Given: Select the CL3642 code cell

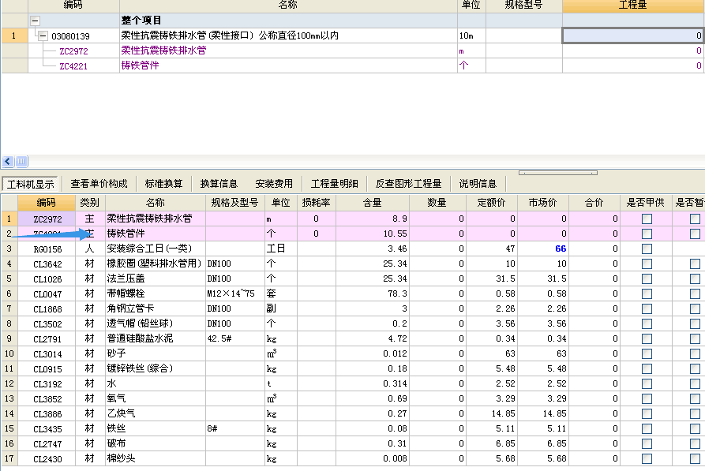Looking at the screenshot, I should (x=47, y=264).
